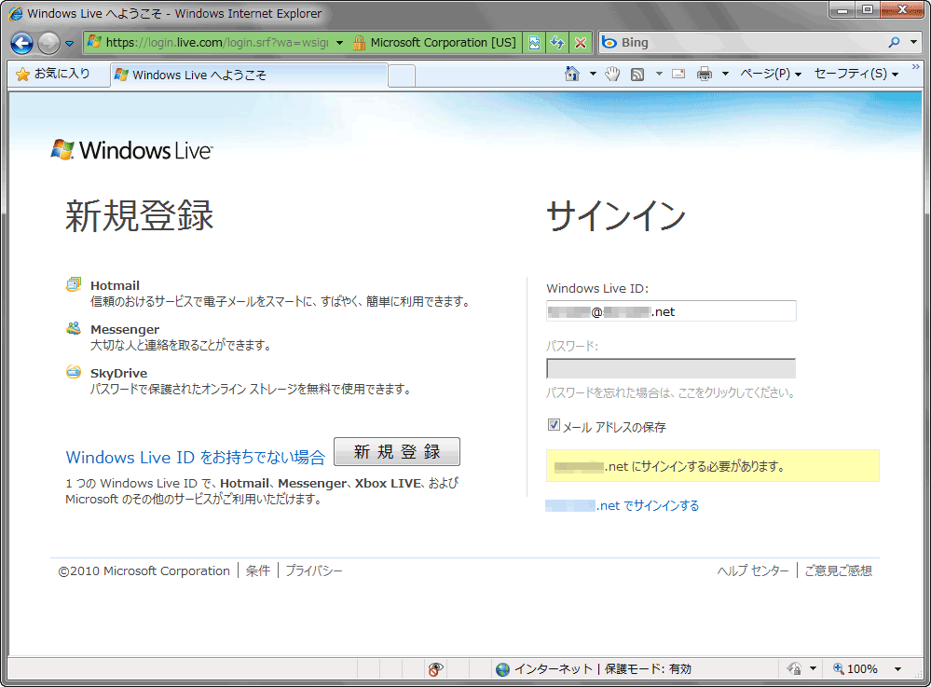Click Windows Live ID をお持ちでない場合 text
Viewport: 931px width, 687px height.
point(196,457)
